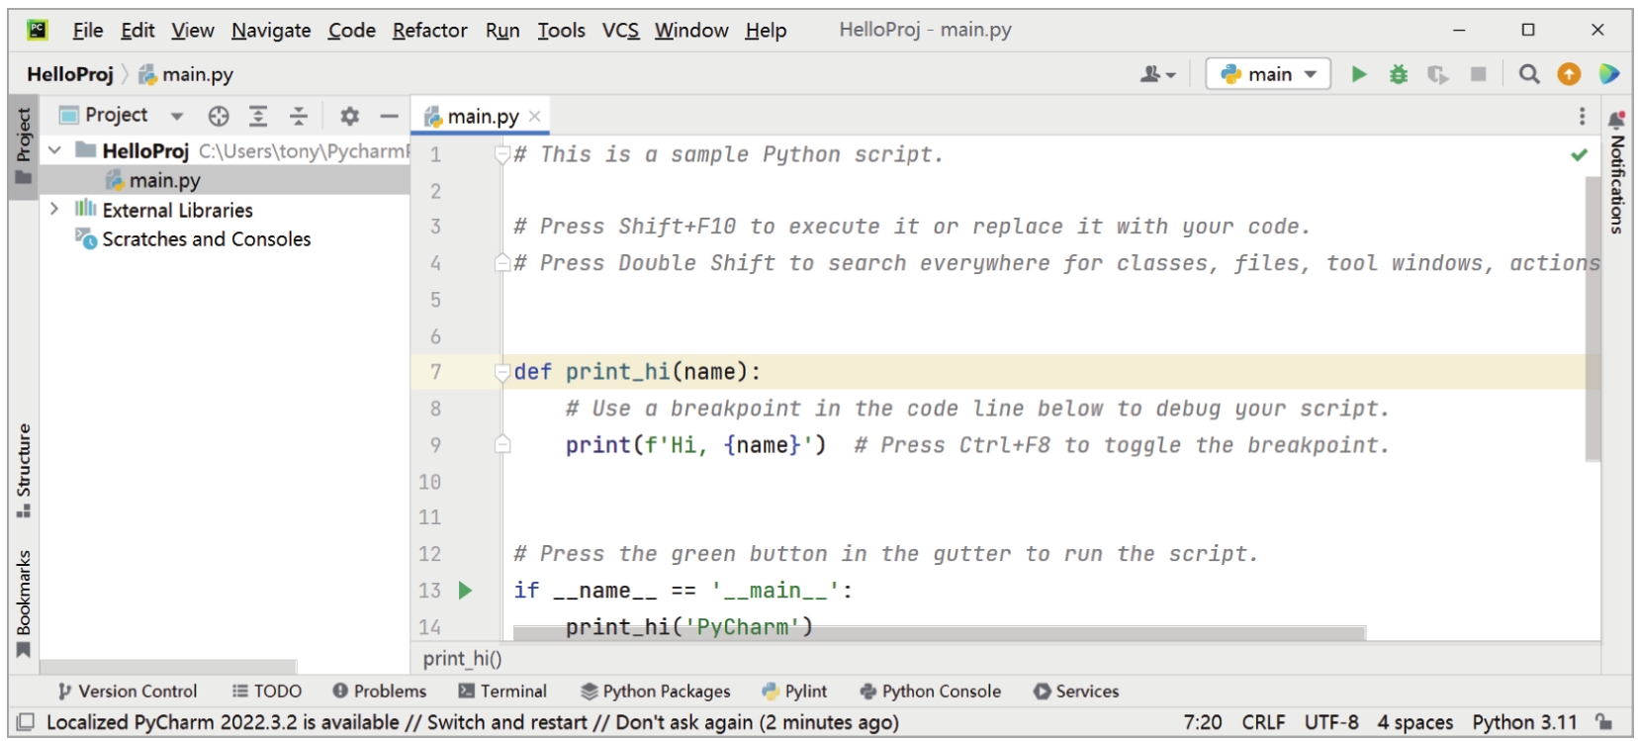Image resolution: width=1638 pixels, height=741 pixels.
Task: Open the Project view dropdown arrow
Action: (x=176, y=116)
